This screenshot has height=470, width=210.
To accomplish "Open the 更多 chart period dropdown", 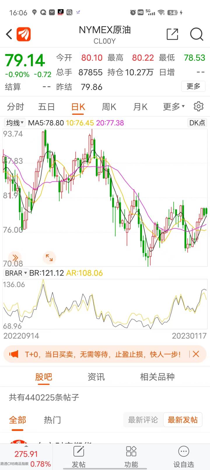I will (x=174, y=107).
